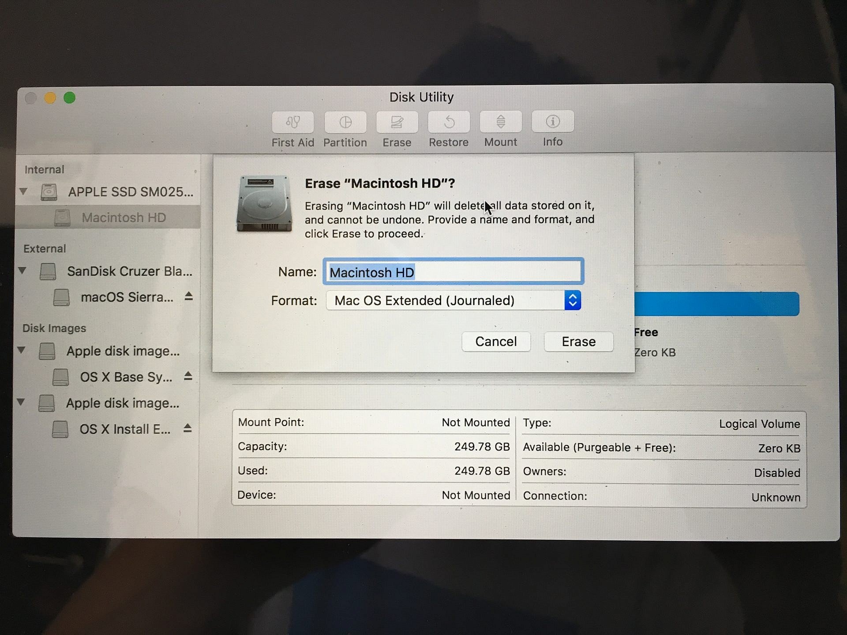Click the blue disk usage bar

[717, 304]
